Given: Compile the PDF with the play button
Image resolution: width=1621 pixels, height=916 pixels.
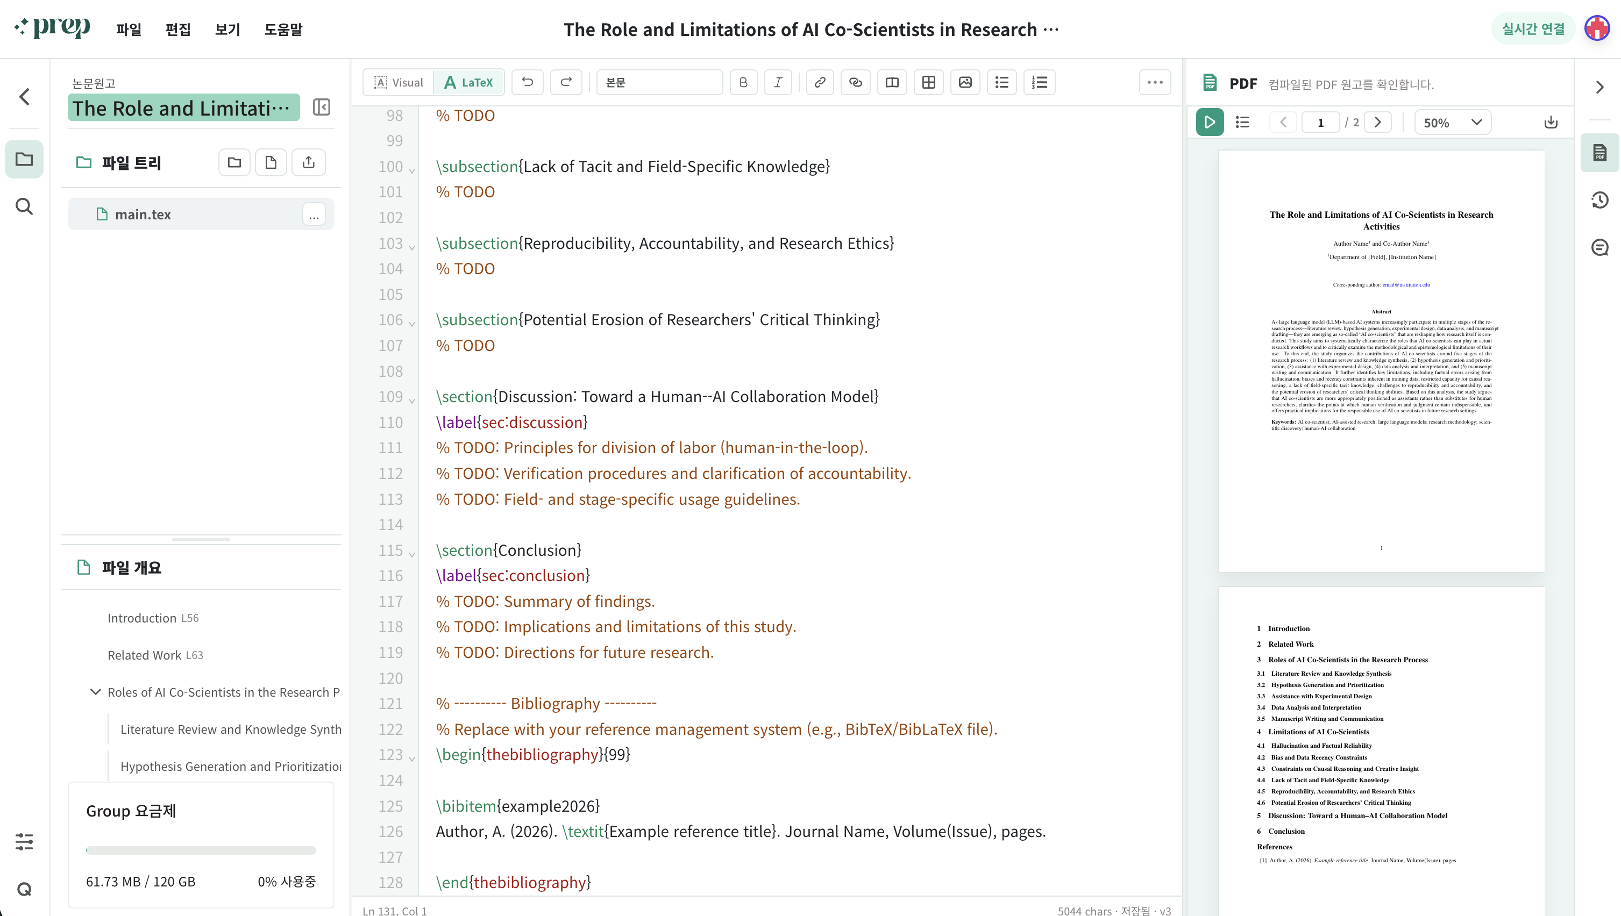Looking at the screenshot, I should point(1210,122).
